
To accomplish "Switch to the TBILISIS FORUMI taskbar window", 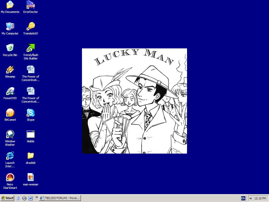I will click(x=60, y=198).
